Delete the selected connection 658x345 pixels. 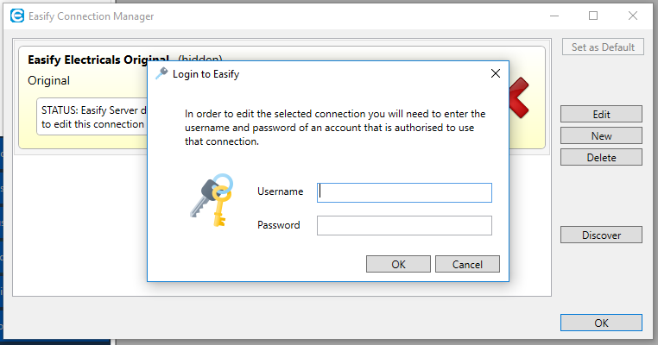pyautogui.click(x=601, y=157)
